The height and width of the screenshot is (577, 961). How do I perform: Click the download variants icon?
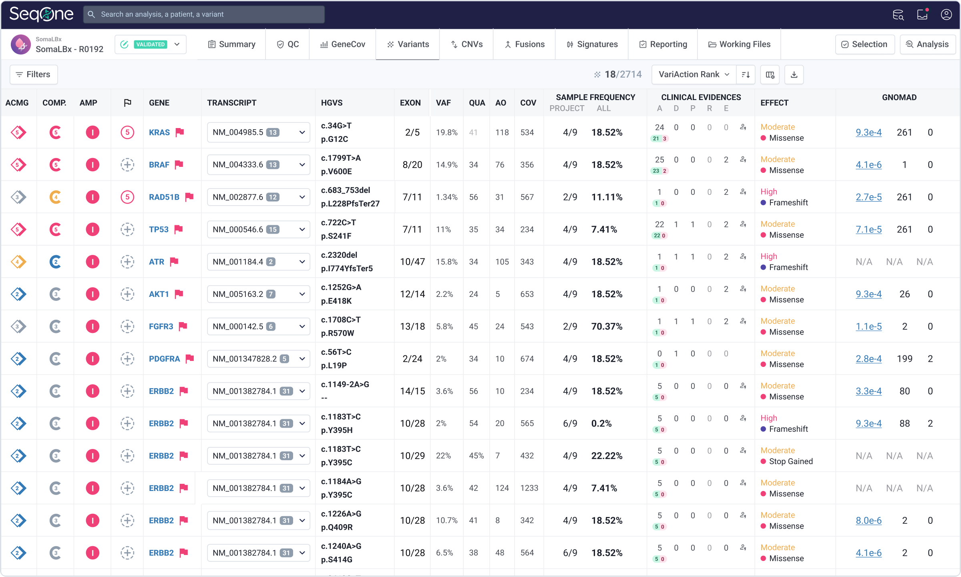[794, 75]
